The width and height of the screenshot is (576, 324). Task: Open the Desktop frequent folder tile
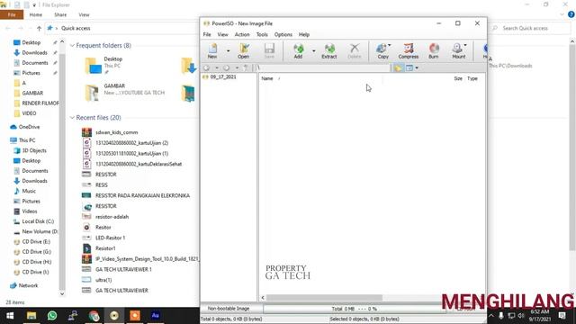pos(104,66)
